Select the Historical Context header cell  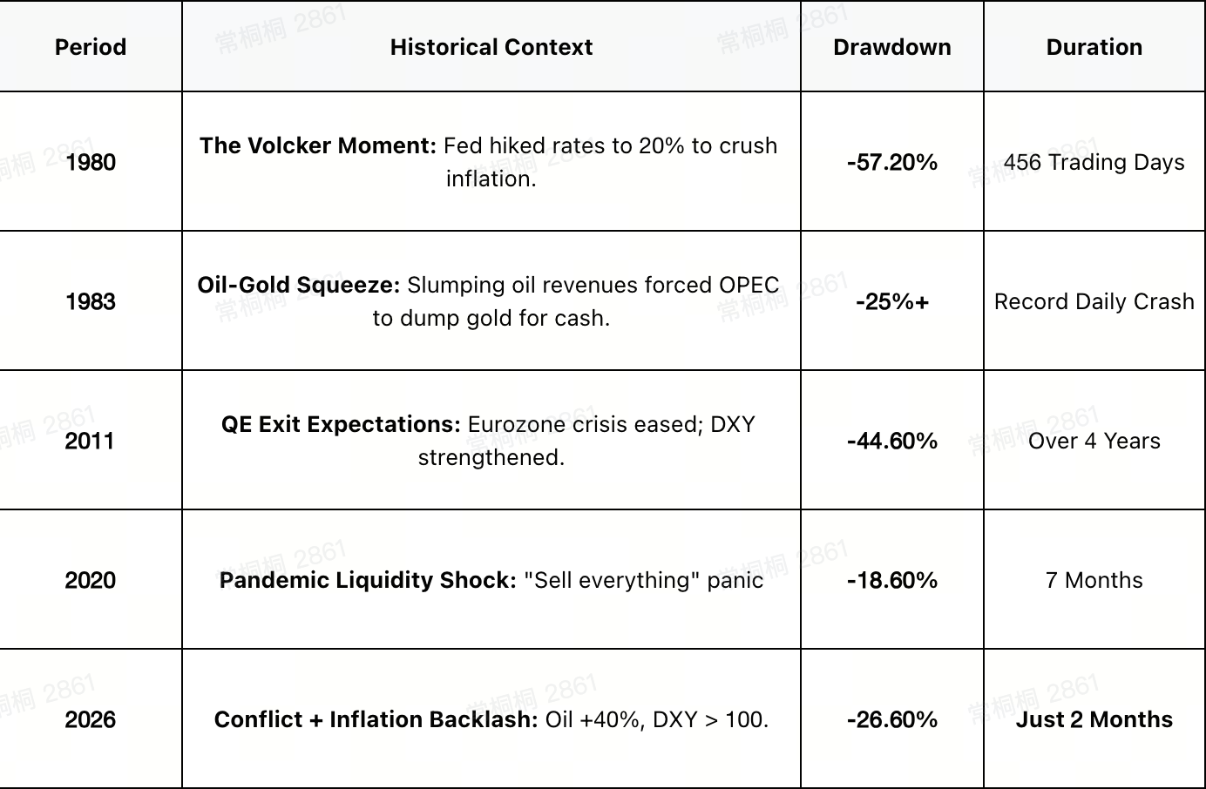point(491,47)
